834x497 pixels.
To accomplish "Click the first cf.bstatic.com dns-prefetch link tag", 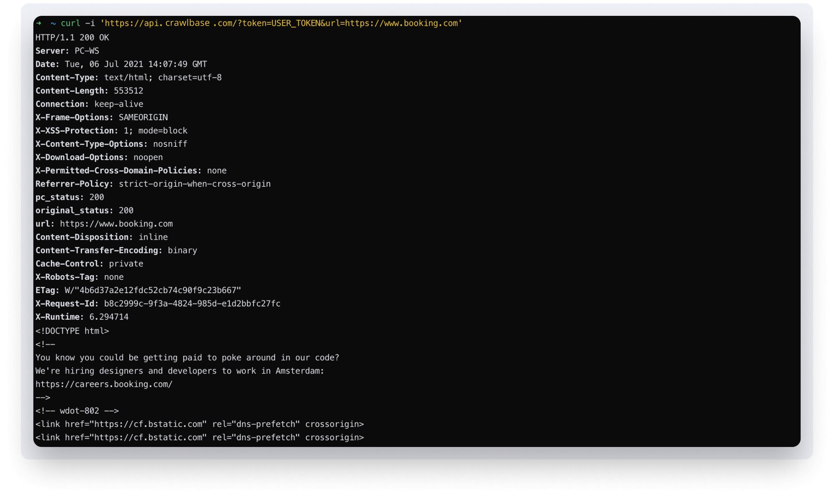I will pos(200,424).
